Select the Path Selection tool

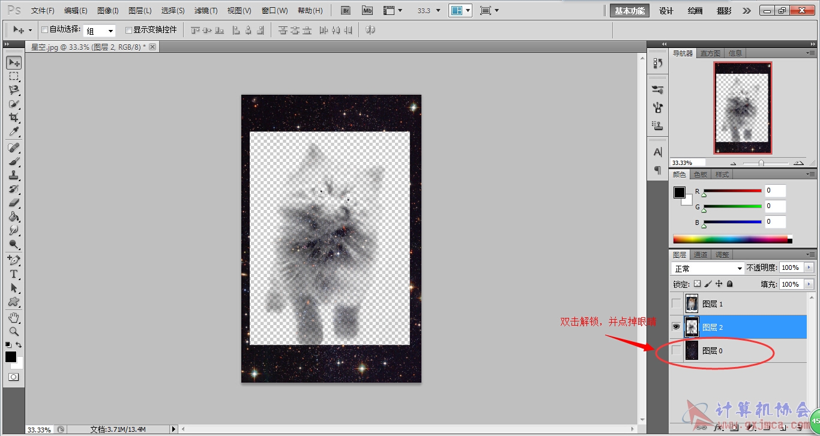14,288
